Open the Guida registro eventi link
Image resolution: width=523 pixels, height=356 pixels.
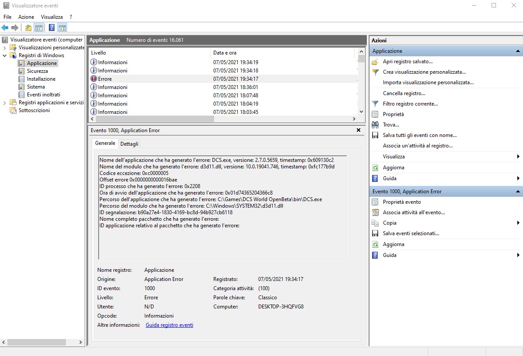pyautogui.click(x=169, y=325)
